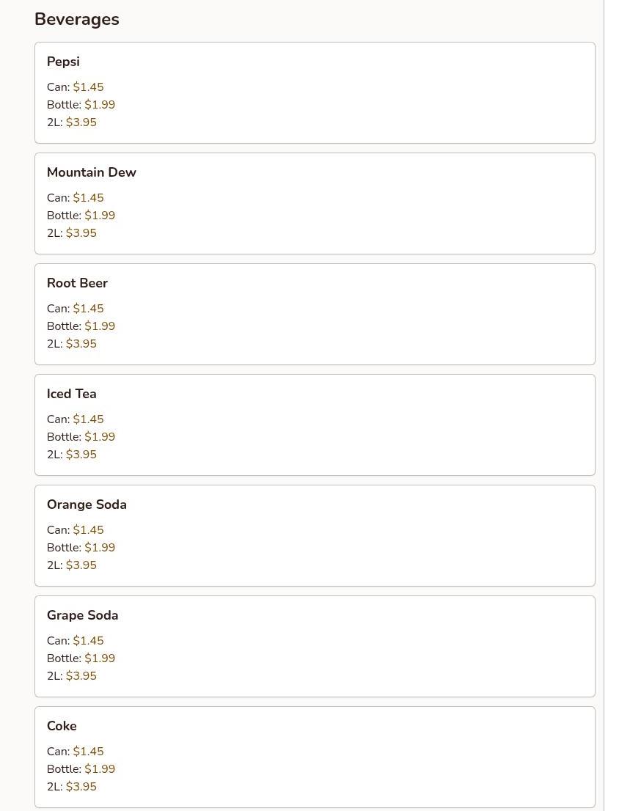Select the Grape Soda item title
The width and height of the screenshot is (619, 811).
(x=82, y=615)
